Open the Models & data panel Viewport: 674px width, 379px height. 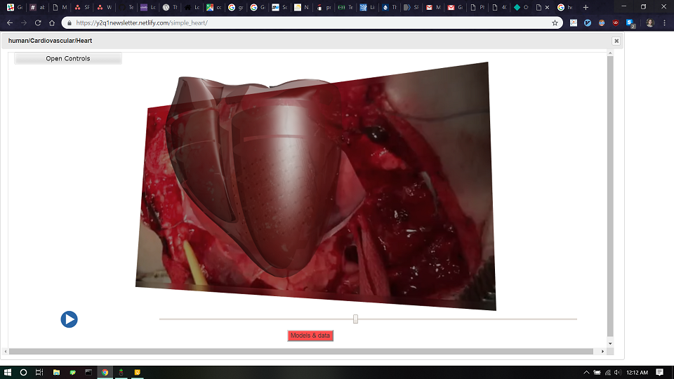(x=310, y=335)
